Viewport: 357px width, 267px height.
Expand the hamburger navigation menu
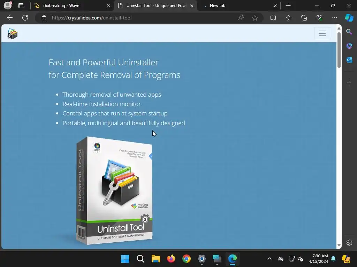point(322,33)
